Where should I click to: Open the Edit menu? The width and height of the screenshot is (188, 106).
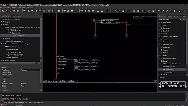pyautogui.click(x=5, y=8)
